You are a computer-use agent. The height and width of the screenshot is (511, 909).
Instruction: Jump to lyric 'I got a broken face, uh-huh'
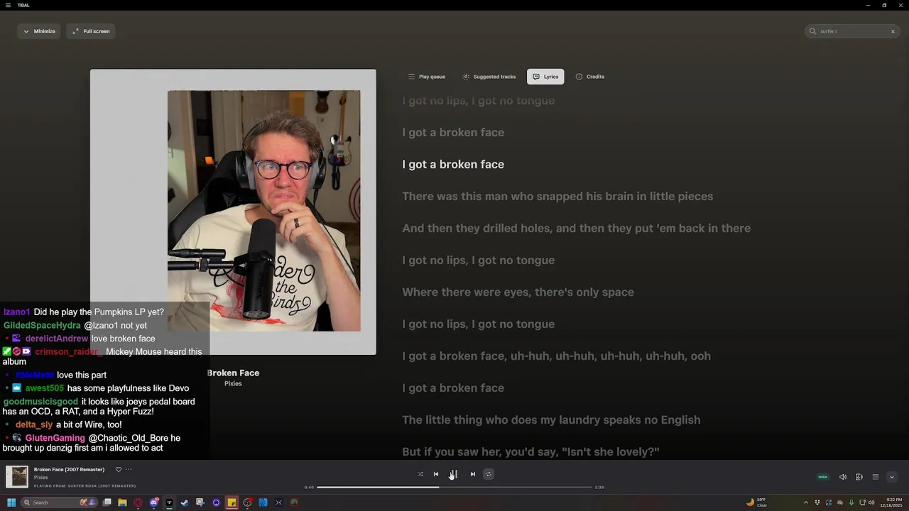pyautogui.click(x=556, y=356)
